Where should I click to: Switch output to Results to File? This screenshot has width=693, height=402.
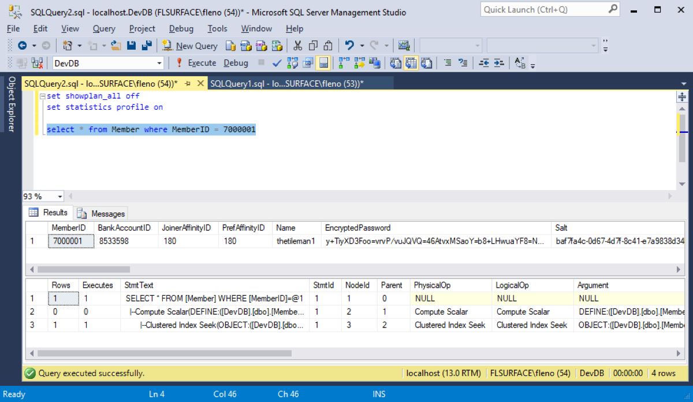coord(426,63)
